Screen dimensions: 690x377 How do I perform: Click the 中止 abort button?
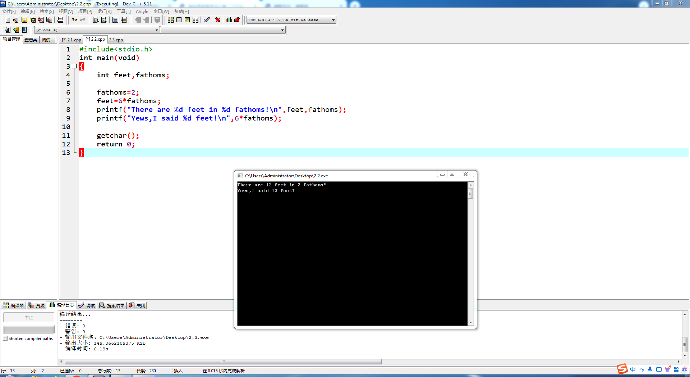coord(29,317)
